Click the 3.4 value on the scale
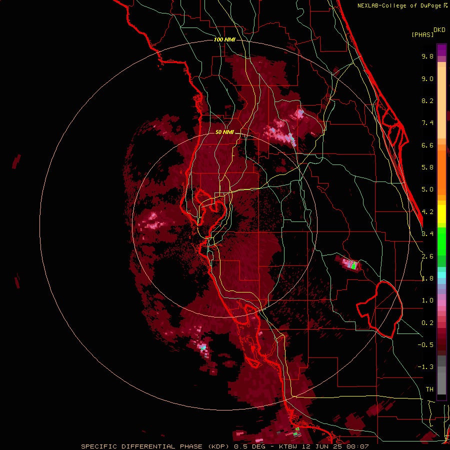The width and height of the screenshot is (450, 450). point(427,233)
